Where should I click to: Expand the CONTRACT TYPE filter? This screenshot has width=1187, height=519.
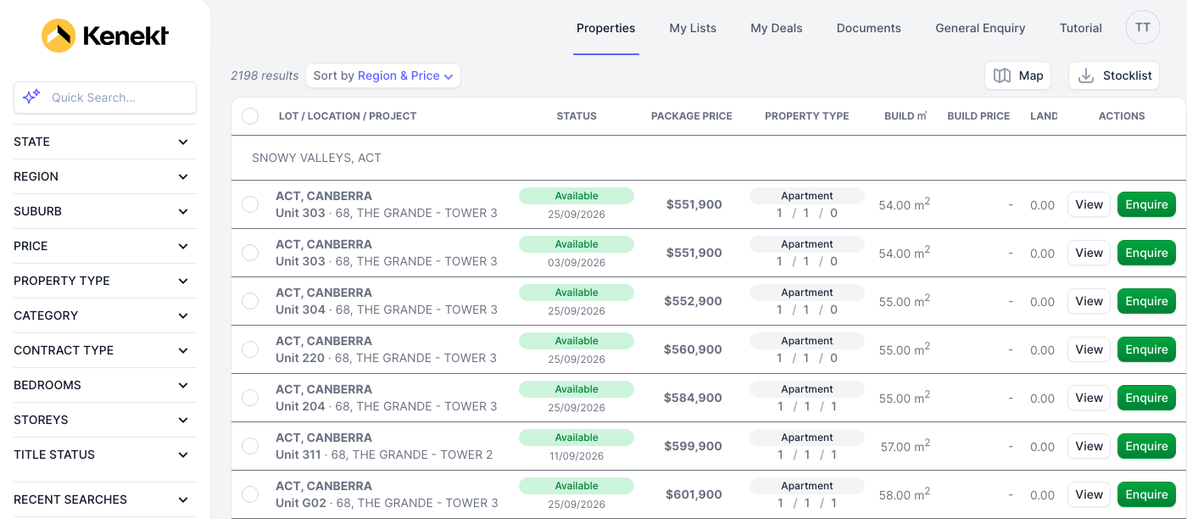(105, 350)
